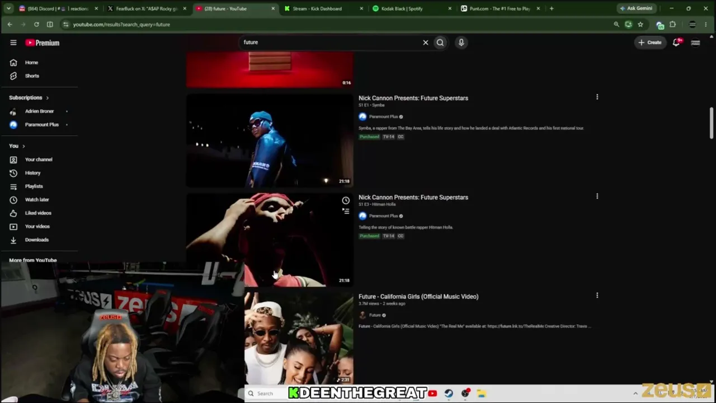The image size is (716, 403).
Task: Reload the YouTube page
Action: coord(36,25)
